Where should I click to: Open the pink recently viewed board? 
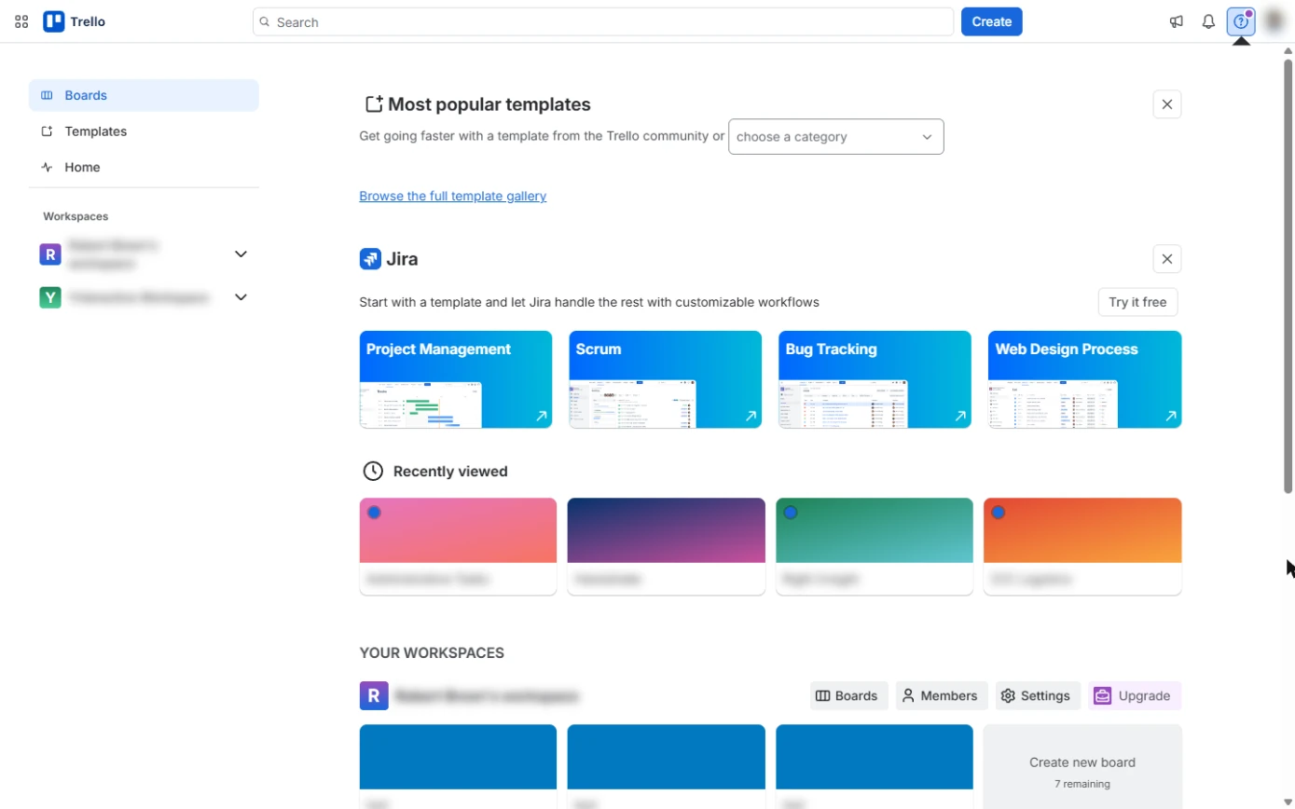tap(458, 546)
